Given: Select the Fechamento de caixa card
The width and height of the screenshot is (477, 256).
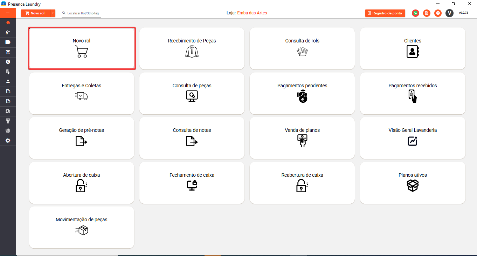Looking at the screenshot, I should (x=192, y=183).
